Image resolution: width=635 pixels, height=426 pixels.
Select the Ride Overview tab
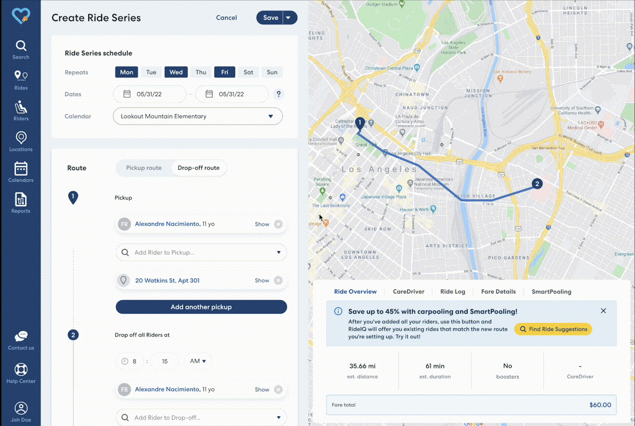coord(355,291)
